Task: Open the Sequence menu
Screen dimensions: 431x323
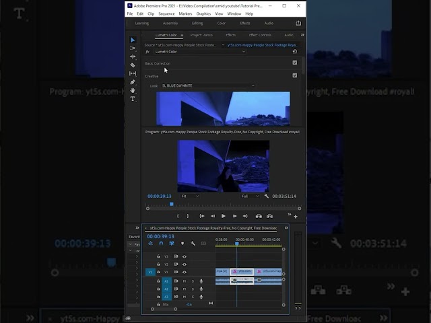Action: tap(166, 13)
